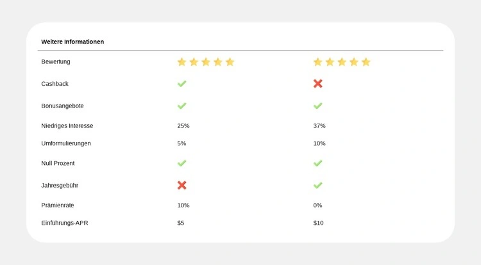The width and height of the screenshot is (481, 265).
Task: Click the 37% Niedriges Interesse value
Action: click(x=319, y=125)
